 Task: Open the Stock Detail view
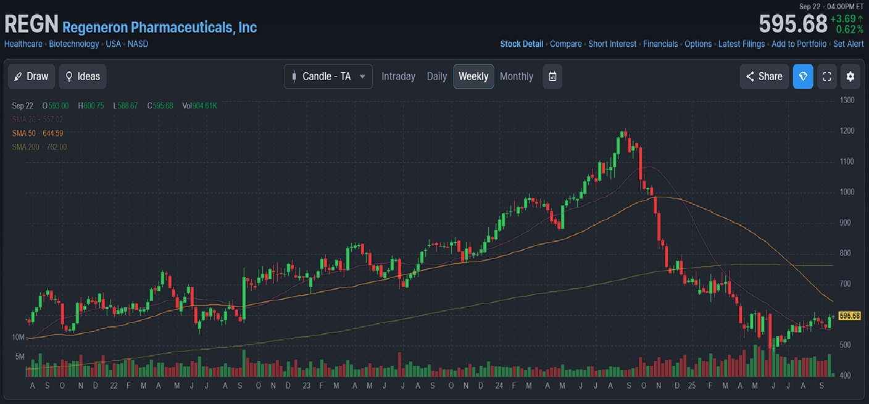522,44
